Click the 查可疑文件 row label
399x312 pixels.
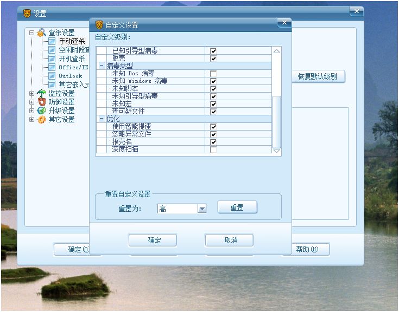point(128,111)
